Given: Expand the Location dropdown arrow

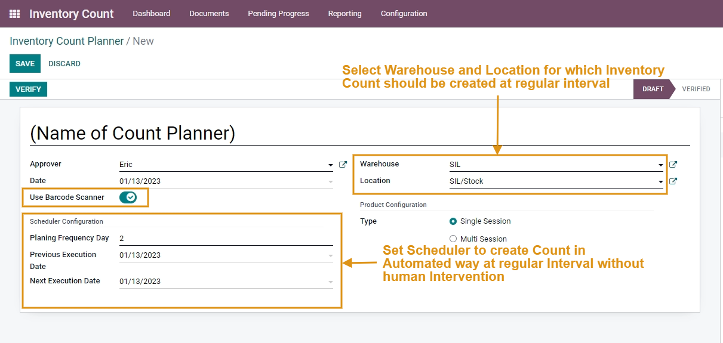Looking at the screenshot, I should 660,182.
